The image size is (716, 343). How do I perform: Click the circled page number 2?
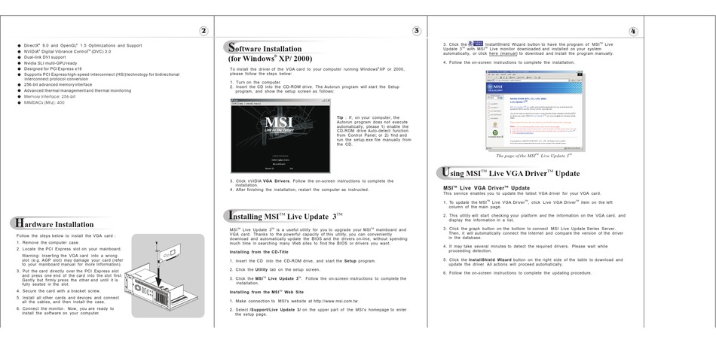(x=203, y=31)
